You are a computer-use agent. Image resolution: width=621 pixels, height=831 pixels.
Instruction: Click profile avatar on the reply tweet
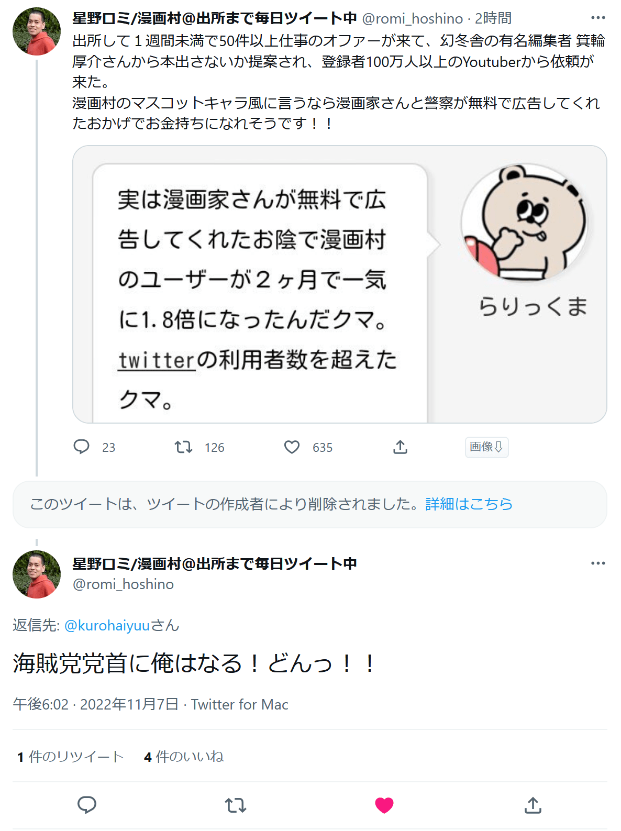(37, 574)
